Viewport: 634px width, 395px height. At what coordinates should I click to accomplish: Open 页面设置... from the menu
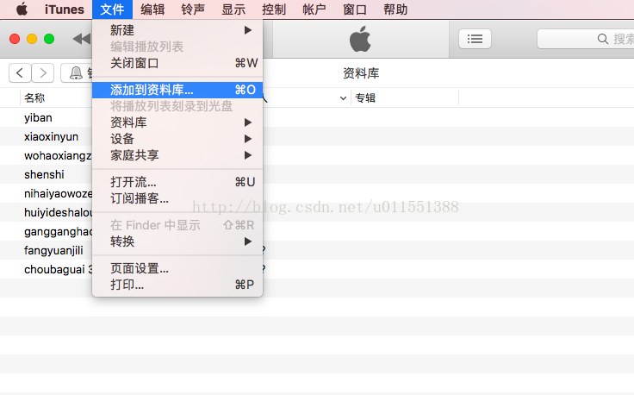pyautogui.click(x=177, y=268)
